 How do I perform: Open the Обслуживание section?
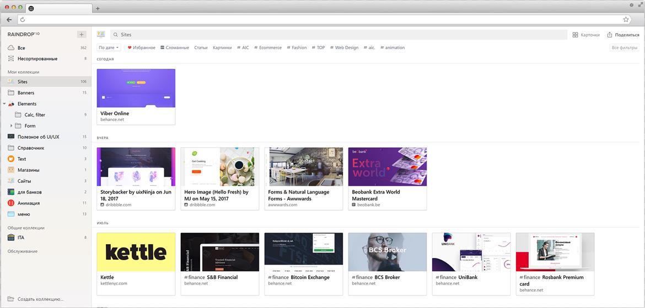(22, 251)
